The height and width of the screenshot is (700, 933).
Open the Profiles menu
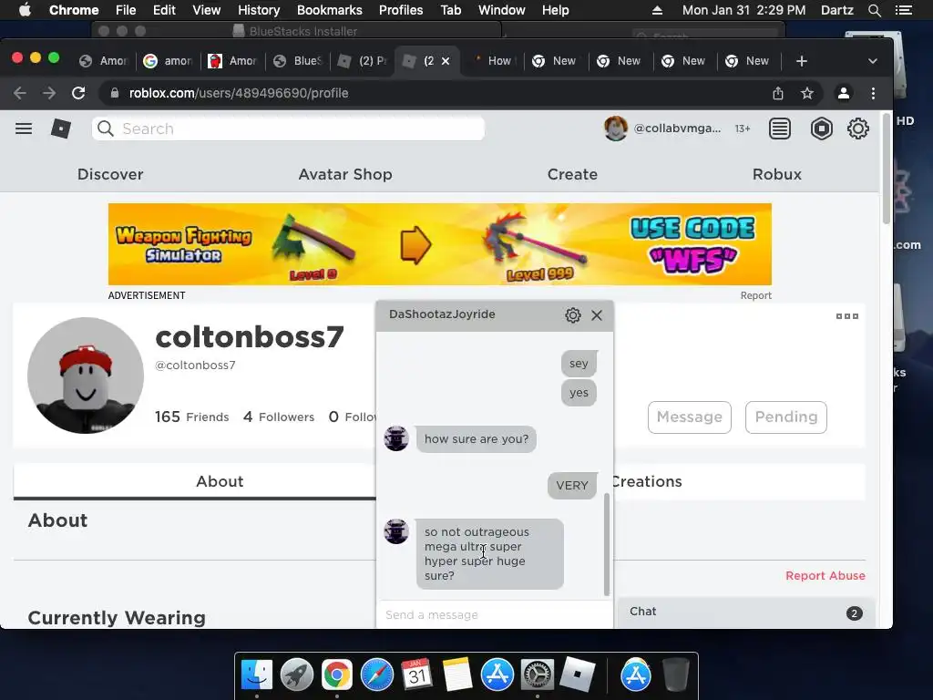point(401,10)
